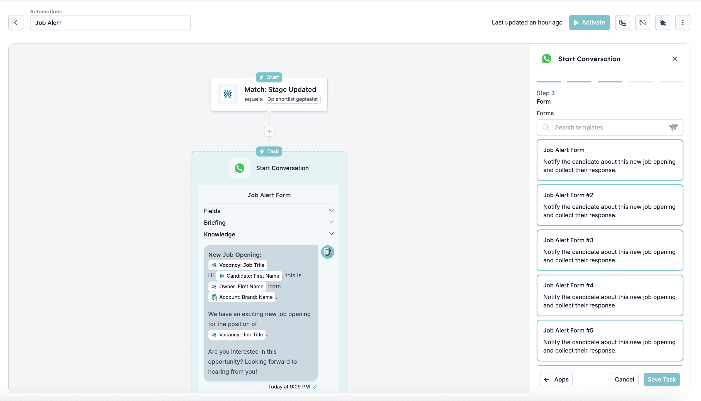Go back to Apps
The width and height of the screenshot is (701, 401).
tap(556, 380)
